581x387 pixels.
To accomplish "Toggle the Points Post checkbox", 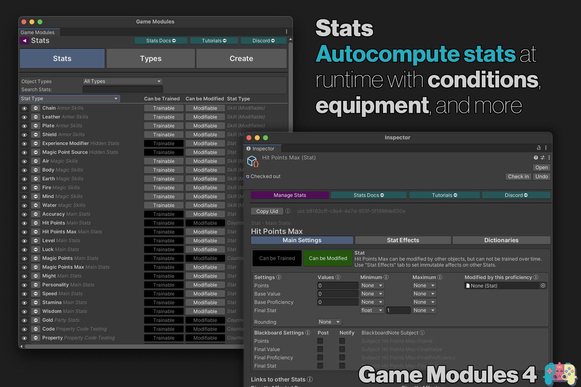I will 320,341.
